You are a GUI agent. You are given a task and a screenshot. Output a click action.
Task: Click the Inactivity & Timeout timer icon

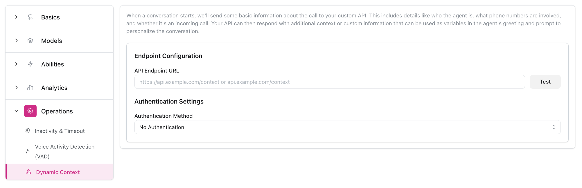coord(27,131)
